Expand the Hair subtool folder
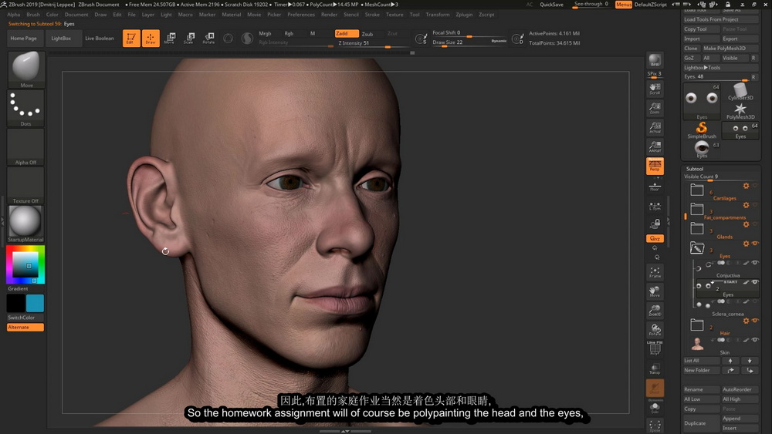The image size is (772, 434). [x=696, y=325]
